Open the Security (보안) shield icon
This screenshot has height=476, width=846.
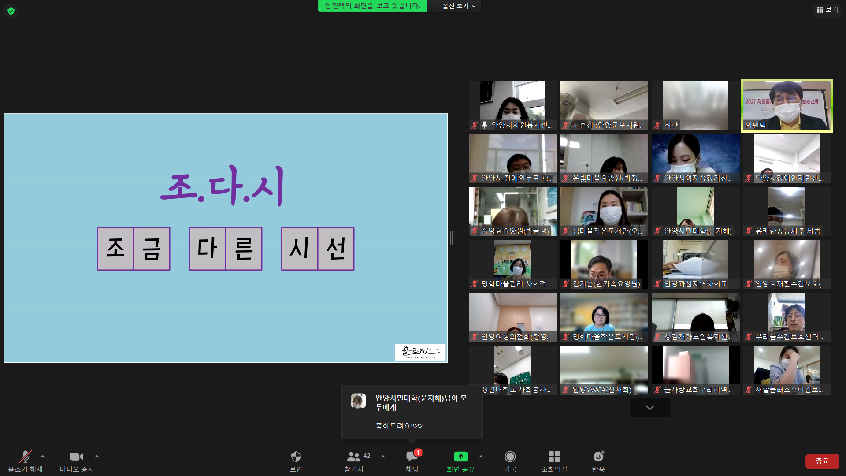(x=296, y=457)
